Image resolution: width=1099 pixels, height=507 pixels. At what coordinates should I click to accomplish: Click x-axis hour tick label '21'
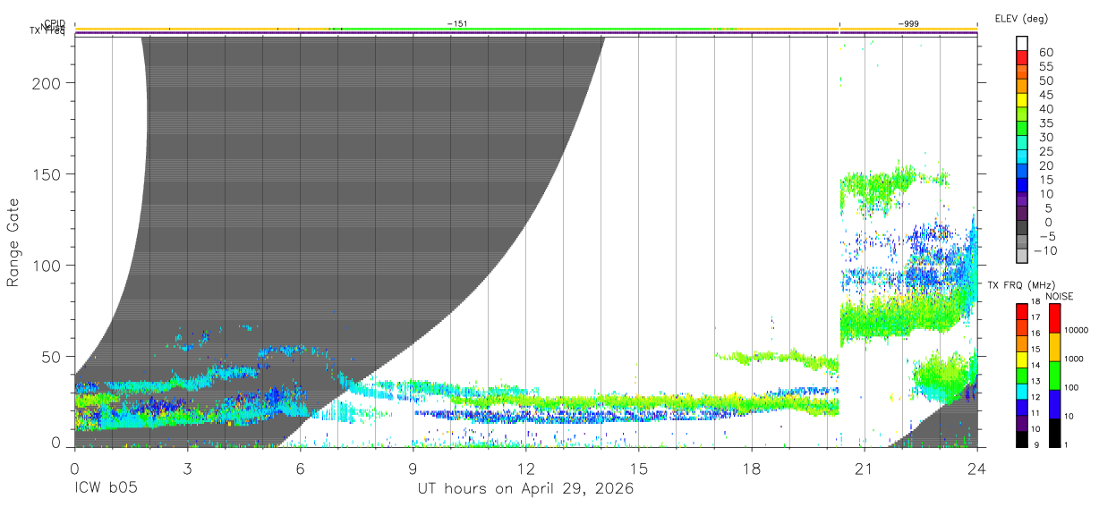pos(865,469)
